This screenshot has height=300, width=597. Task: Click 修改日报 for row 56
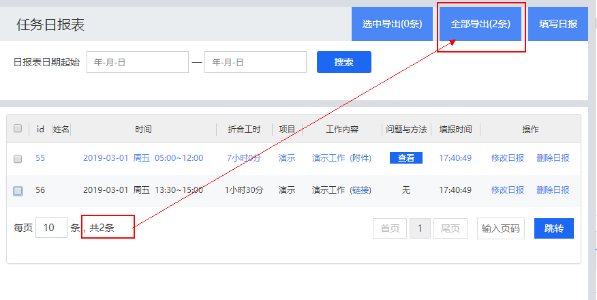point(507,190)
